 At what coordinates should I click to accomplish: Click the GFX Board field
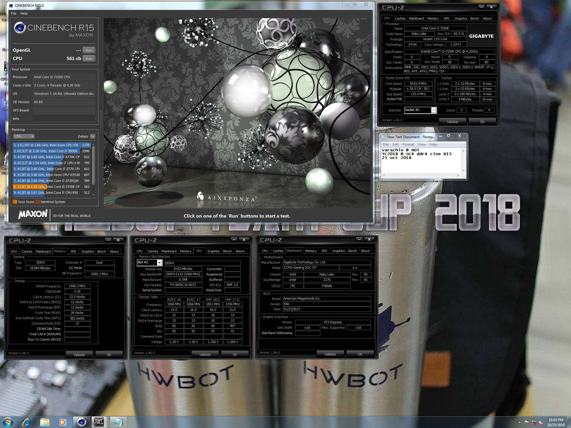[64, 110]
